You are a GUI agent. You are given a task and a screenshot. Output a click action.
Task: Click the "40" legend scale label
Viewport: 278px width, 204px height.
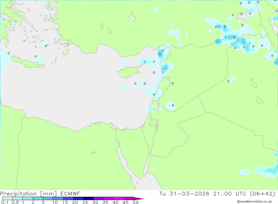click(x=116, y=202)
